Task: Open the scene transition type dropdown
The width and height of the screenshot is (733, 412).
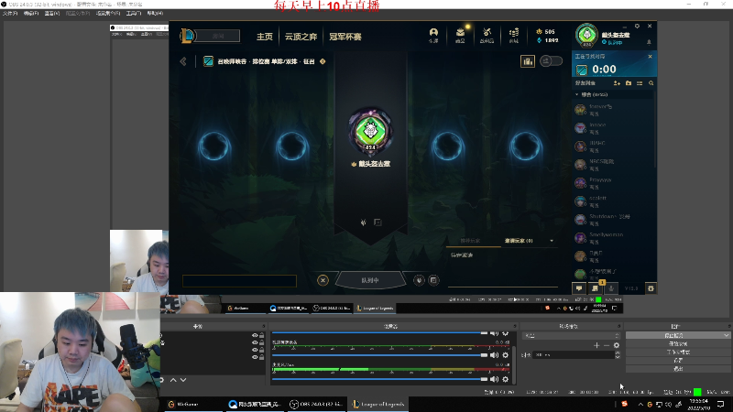Action: tap(570, 335)
